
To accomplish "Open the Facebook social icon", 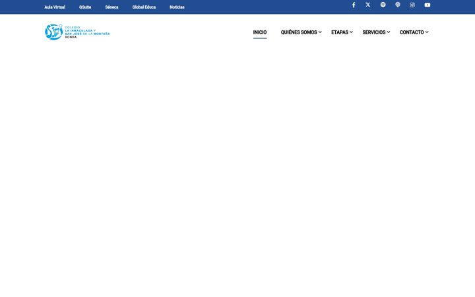I will coord(354,5).
